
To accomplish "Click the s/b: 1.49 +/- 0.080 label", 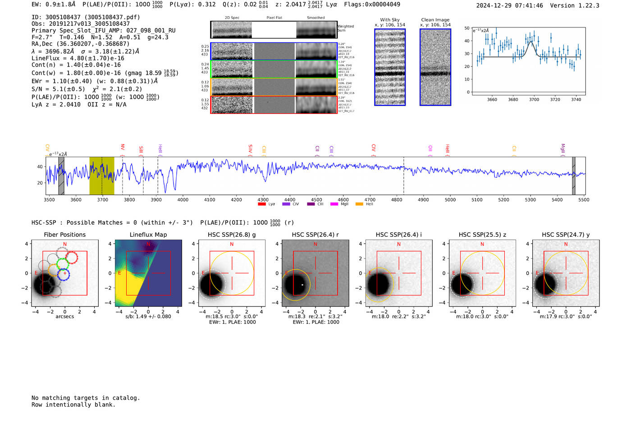I will (148, 316).
